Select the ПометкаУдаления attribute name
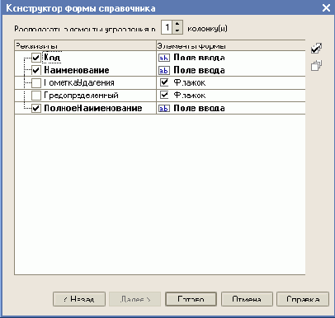Viewport: 335px width, 318px height. (x=79, y=82)
